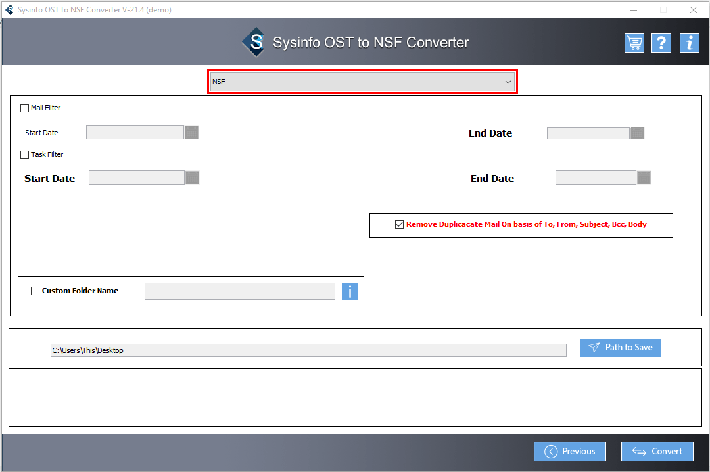This screenshot has width=710, height=472.
Task: Click the Previous button
Action: coord(569,452)
